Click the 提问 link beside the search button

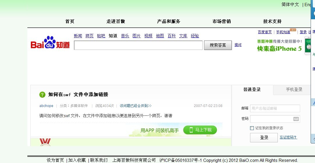(238, 45)
